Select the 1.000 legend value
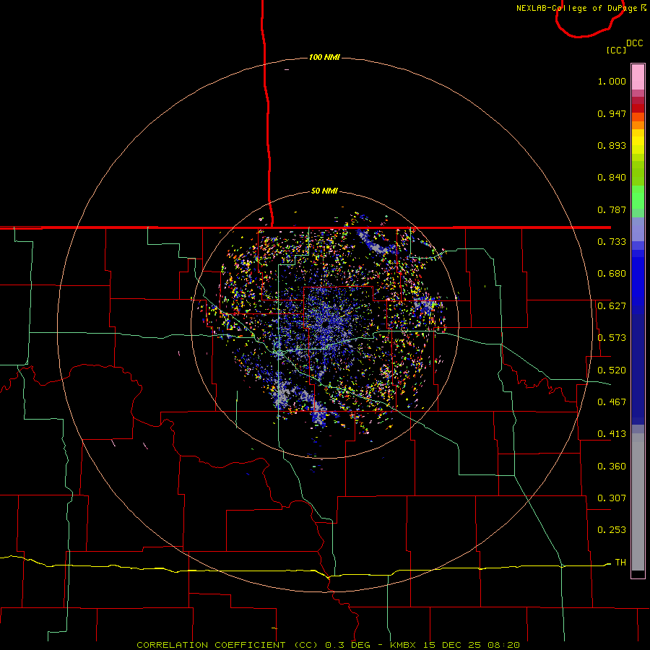Image resolution: width=650 pixels, height=650 pixels. pyautogui.click(x=612, y=81)
